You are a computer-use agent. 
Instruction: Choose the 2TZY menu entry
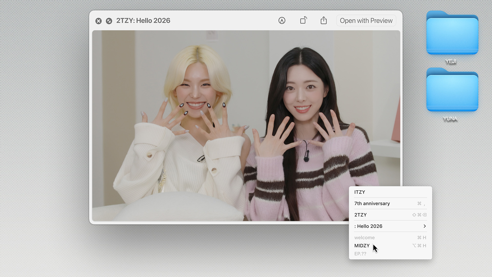pyautogui.click(x=361, y=215)
